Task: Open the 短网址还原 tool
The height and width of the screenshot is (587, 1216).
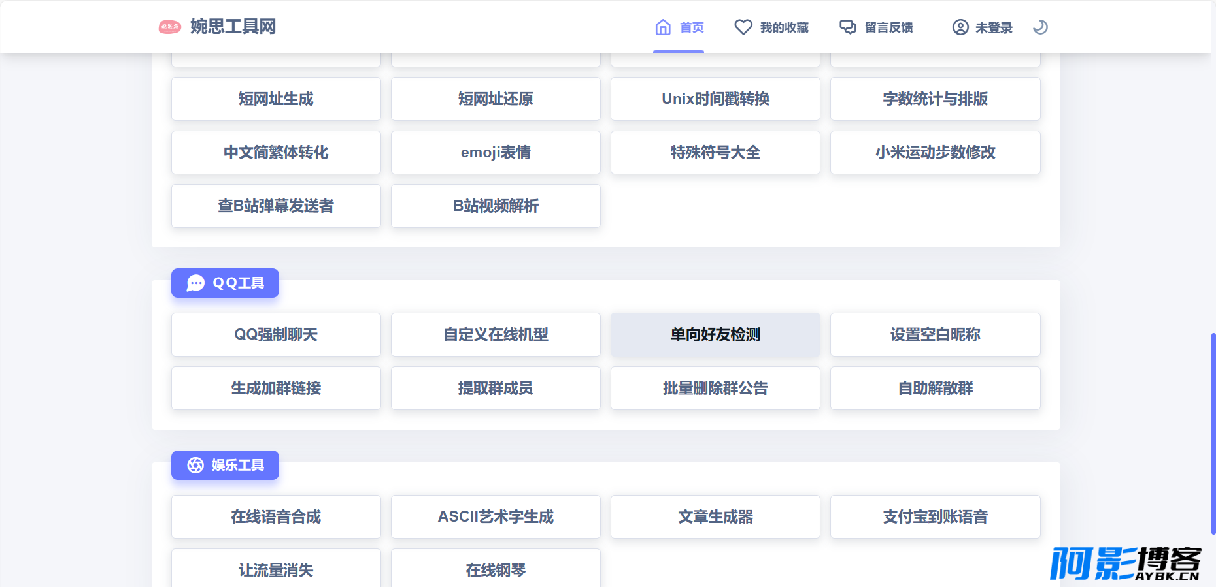Action: pos(496,99)
